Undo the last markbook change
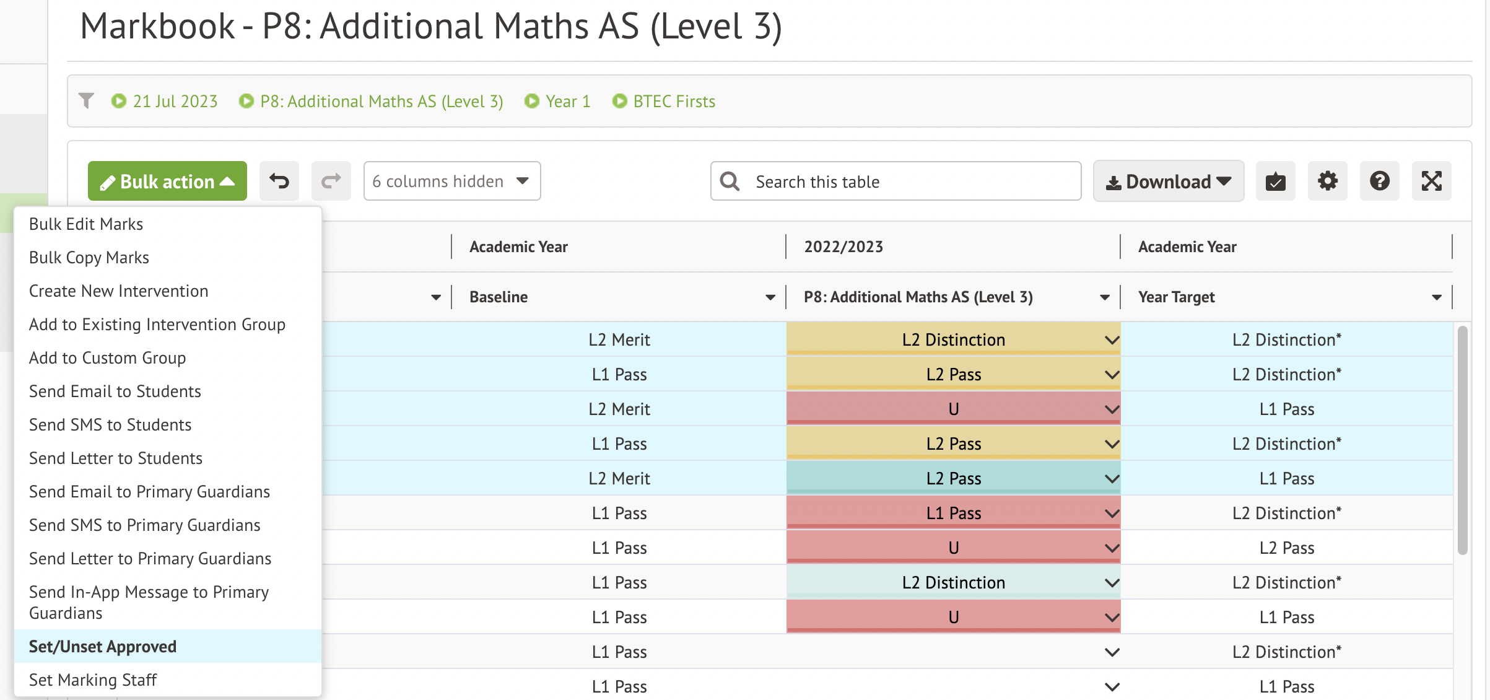 [x=279, y=181]
